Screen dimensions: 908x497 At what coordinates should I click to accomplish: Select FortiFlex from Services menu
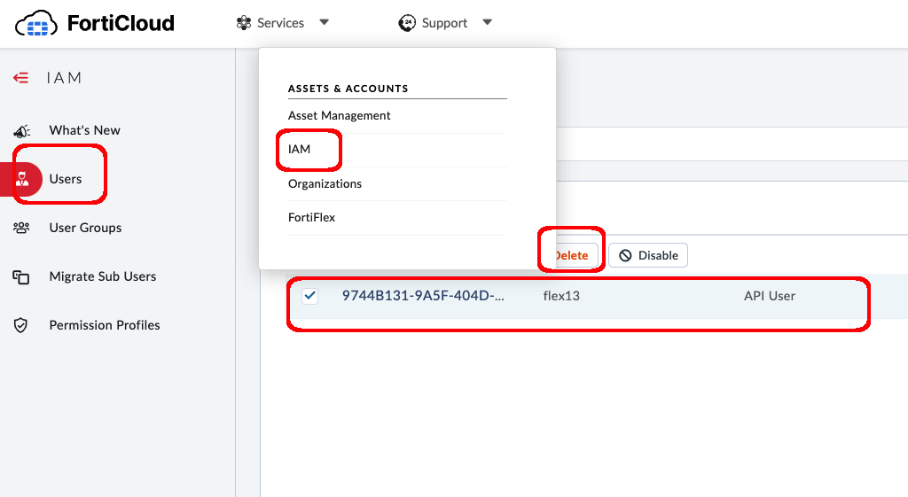tap(311, 217)
